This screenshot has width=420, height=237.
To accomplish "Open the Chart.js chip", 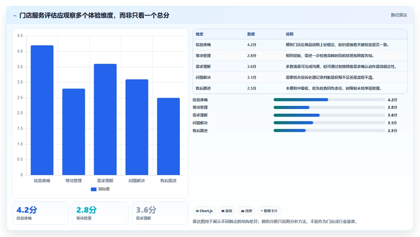I will [204, 211].
